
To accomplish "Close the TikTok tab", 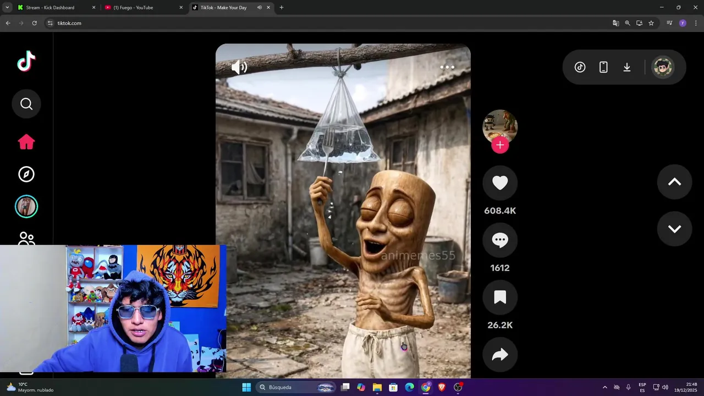I will pyautogui.click(x=268, y=8).
